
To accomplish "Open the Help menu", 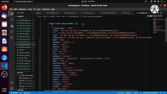I will [53, 9].
